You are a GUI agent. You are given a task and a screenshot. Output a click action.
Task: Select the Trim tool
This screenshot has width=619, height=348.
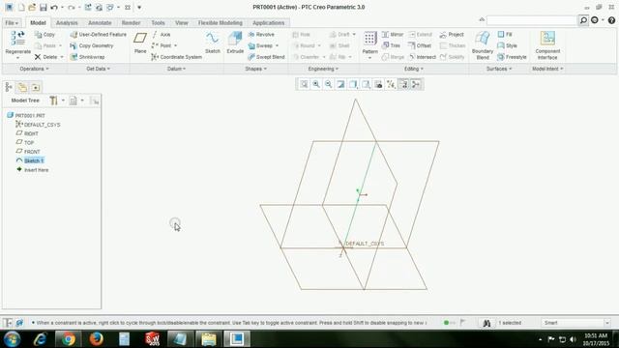pyautogui.click(x=391, y=45)
